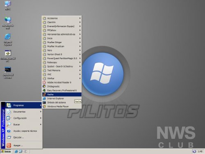Expand the Inicio startup folder submenu

point(62,38)
